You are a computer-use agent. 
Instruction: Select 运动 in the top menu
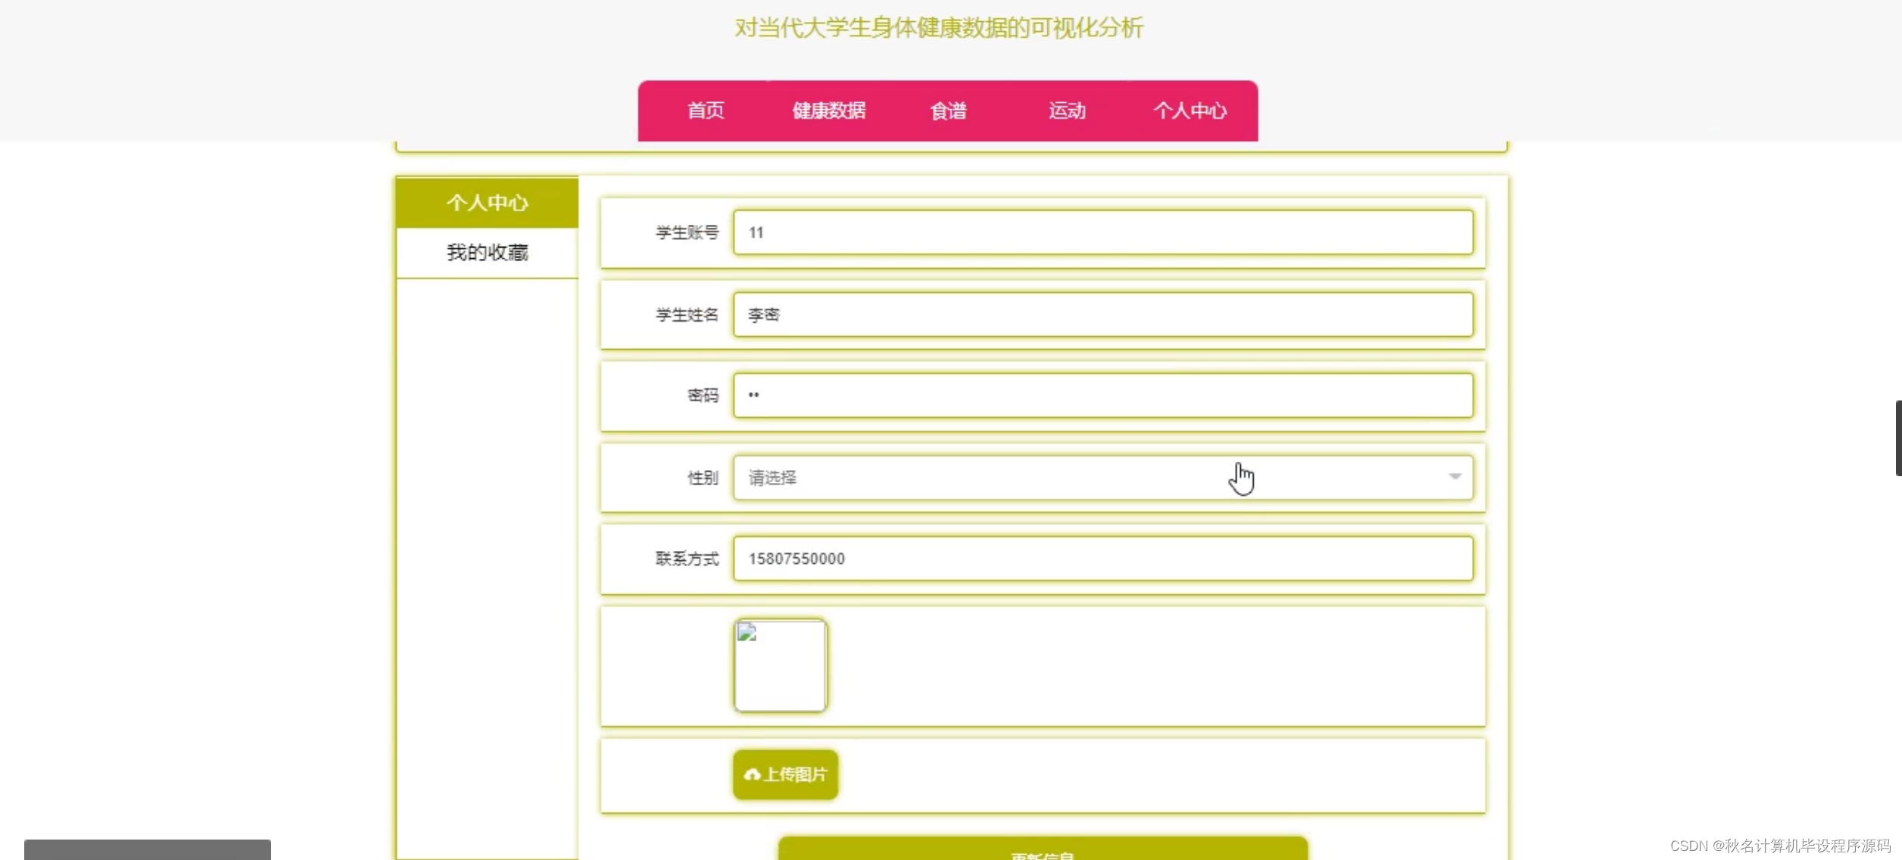pos(1067,111)
